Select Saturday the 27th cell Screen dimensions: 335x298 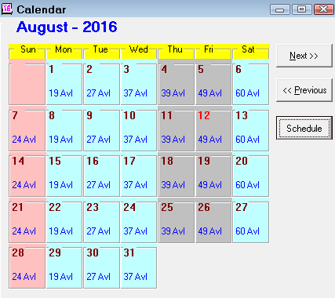tap(251, 222)
